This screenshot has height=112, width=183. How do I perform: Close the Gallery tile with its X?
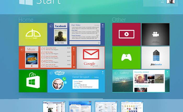coord(167,72)
